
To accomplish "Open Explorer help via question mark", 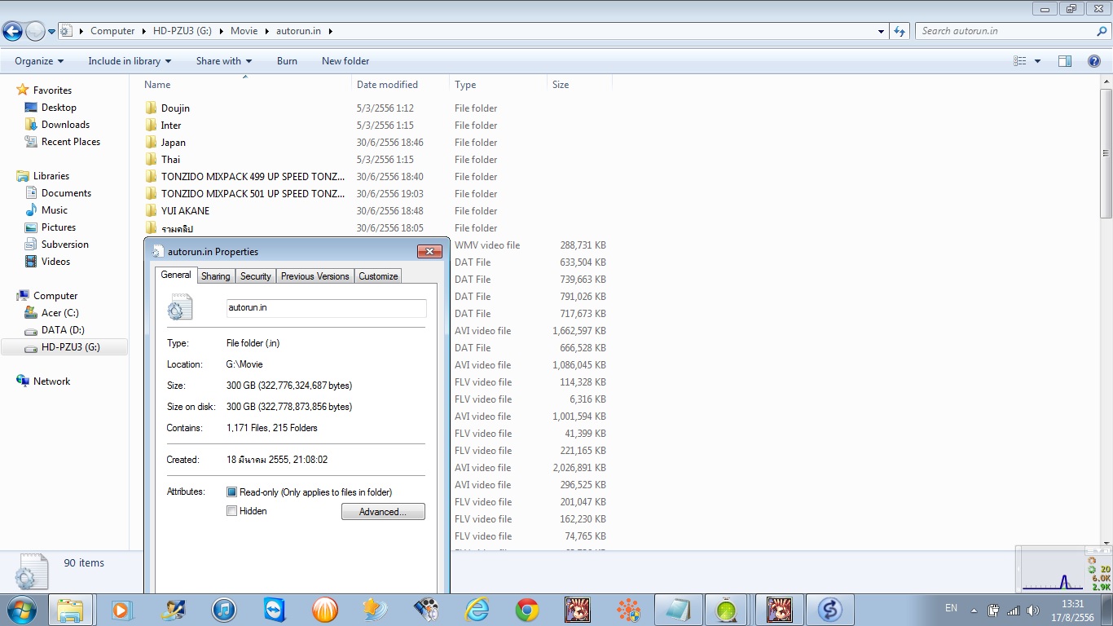I will (1094, 61).
